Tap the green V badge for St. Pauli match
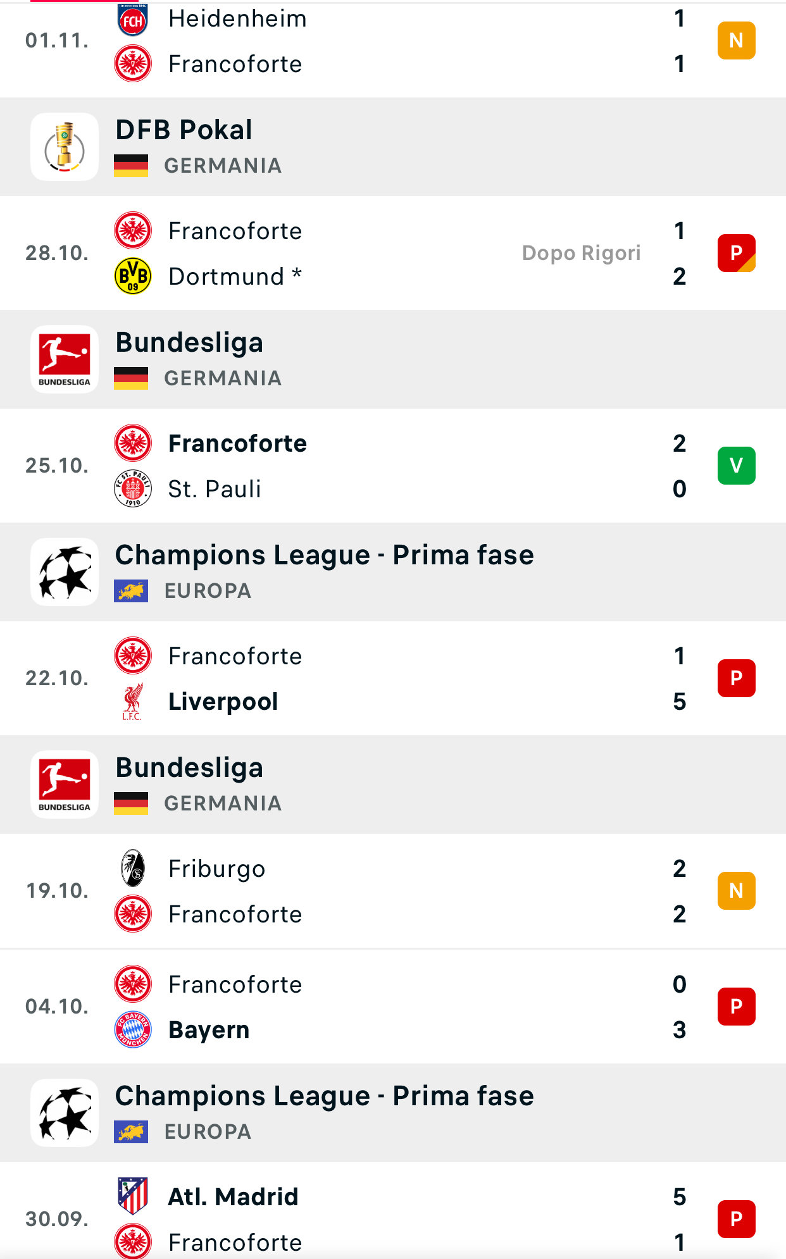The height and width of the screenshot is (1259, 786). coord(736,466)
